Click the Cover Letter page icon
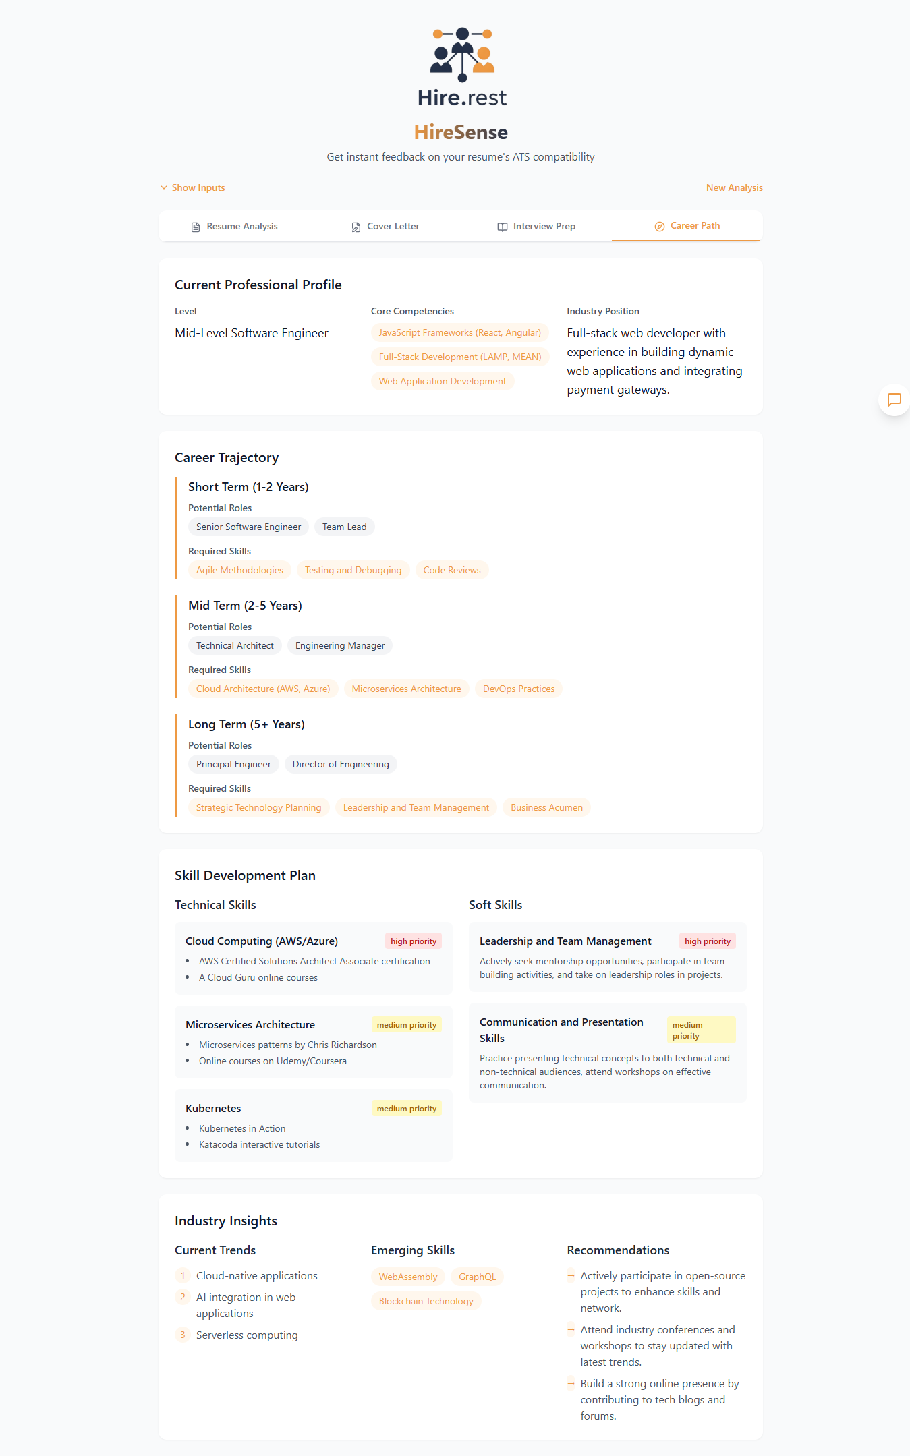This screenshot has width=910, height=1456. [356, 227]
